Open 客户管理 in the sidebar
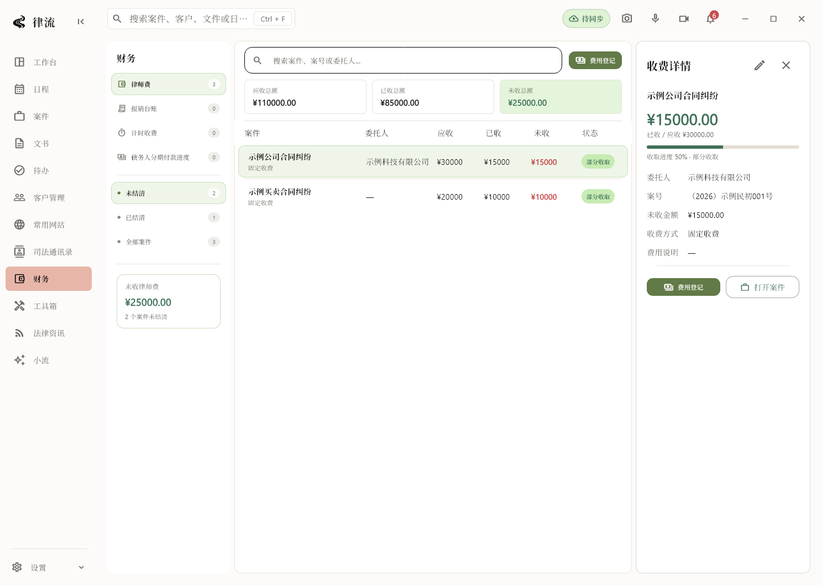822x585 pixels. click(x=49, y=197)
